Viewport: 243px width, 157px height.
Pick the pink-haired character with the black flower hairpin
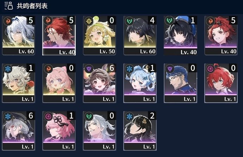pyautogui.click(x=59, y=131)
